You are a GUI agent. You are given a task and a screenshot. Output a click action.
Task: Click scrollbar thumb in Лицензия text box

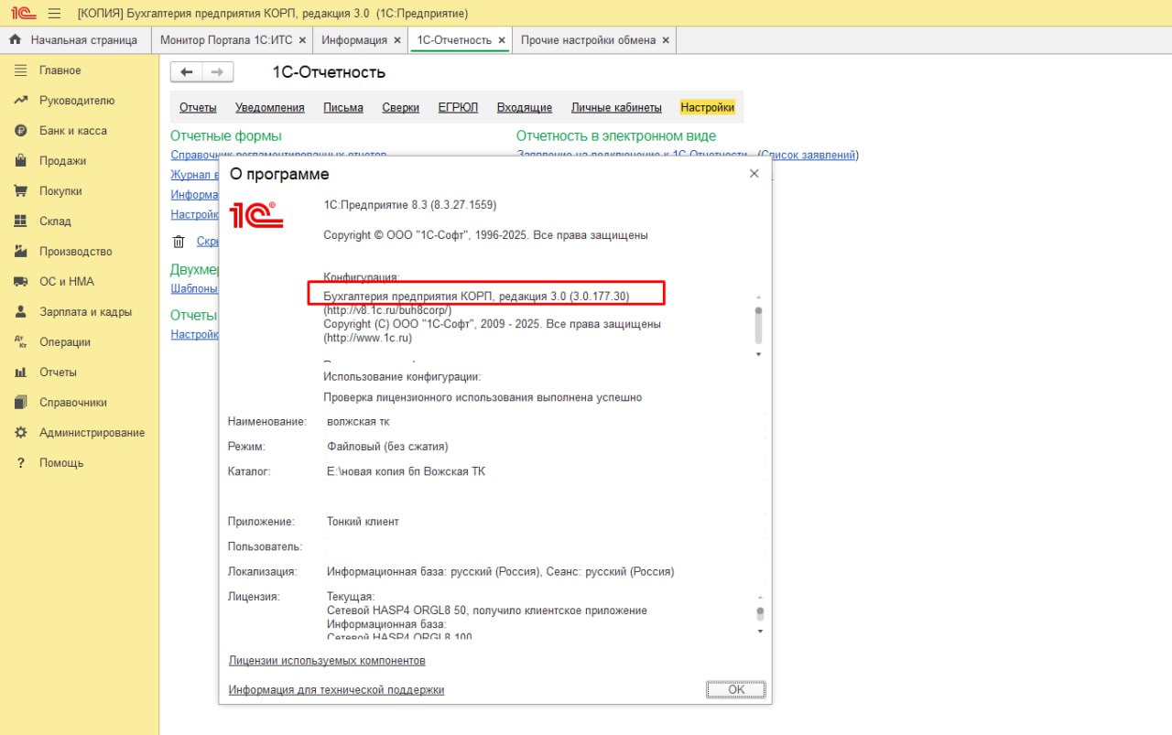(x=758, y=613)
